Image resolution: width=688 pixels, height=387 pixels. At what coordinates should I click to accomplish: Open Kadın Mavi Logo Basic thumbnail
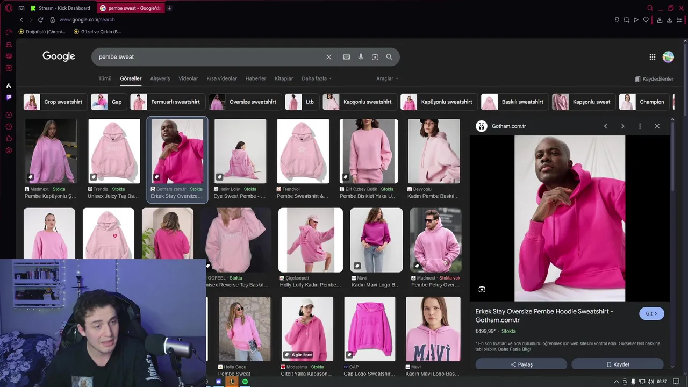pos(433,329)
